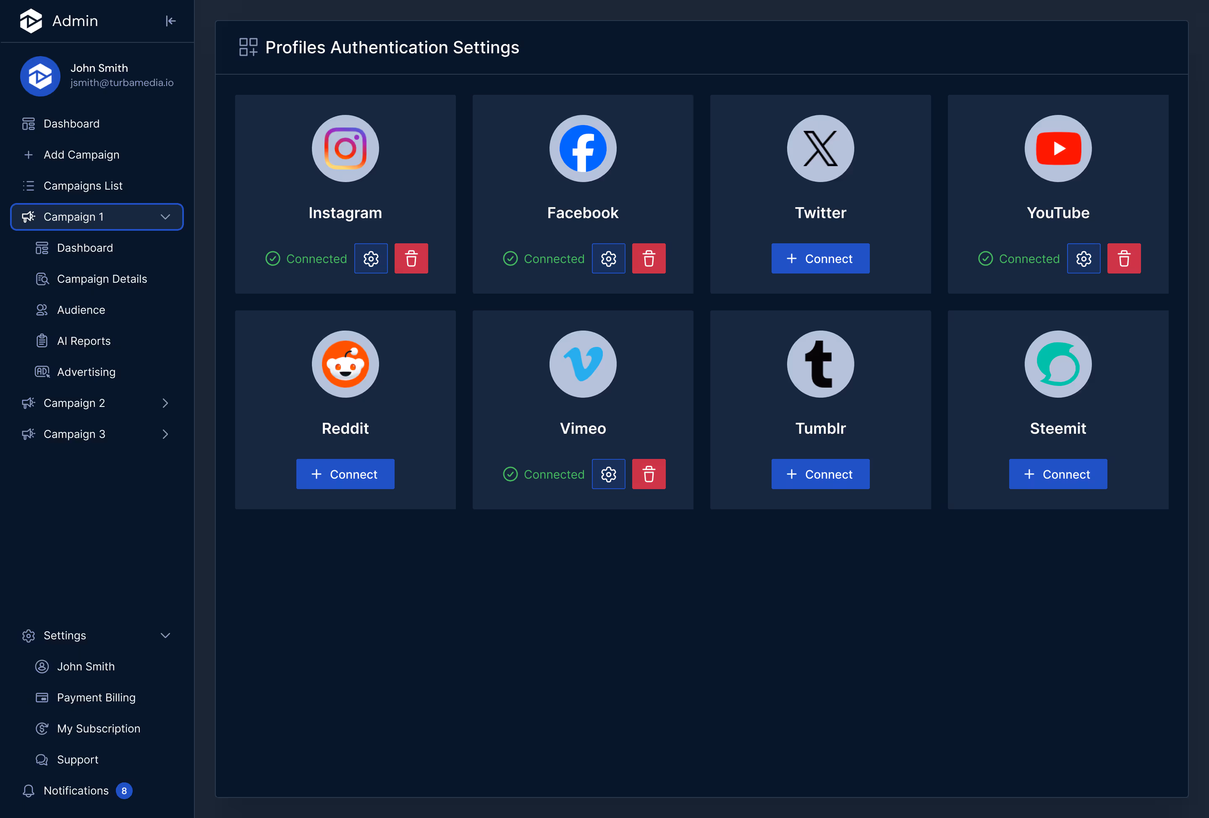Viewport: 1209px width, 818px height.
Task: Select Advertising in the sidebar
Action: pyautogui.click(x=86, y=372)
